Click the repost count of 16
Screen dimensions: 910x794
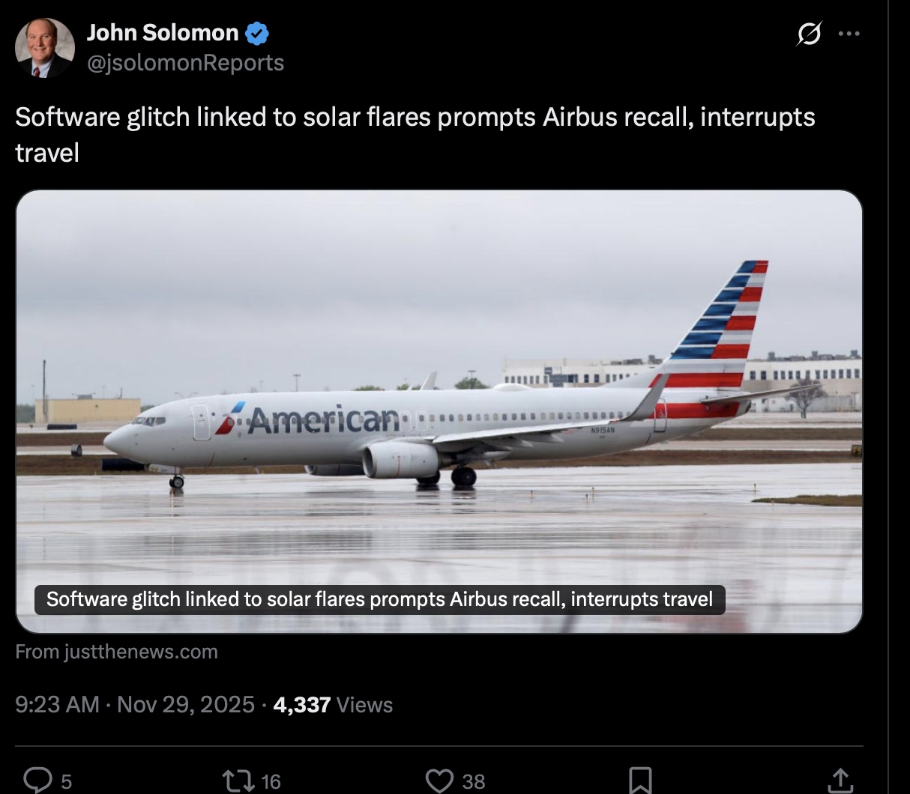point(271,782)
